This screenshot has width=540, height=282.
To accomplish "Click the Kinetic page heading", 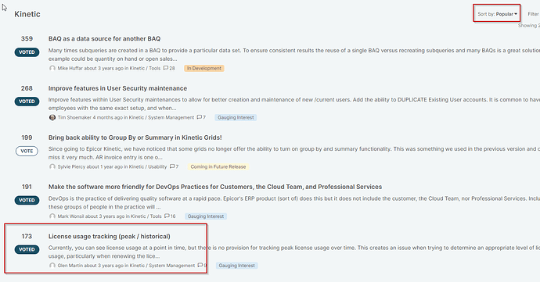I will tap(27, 14).
